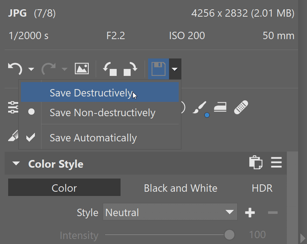The image size is (307, 244).
Task: Open the Style dropdown showing Neutral
Action: pos(170,212)
